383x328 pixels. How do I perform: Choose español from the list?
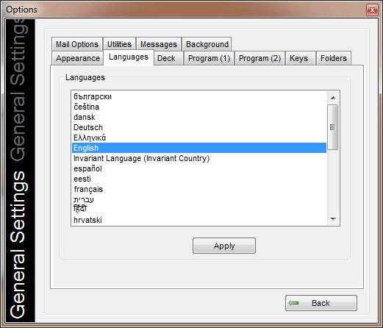pos(199,168)
